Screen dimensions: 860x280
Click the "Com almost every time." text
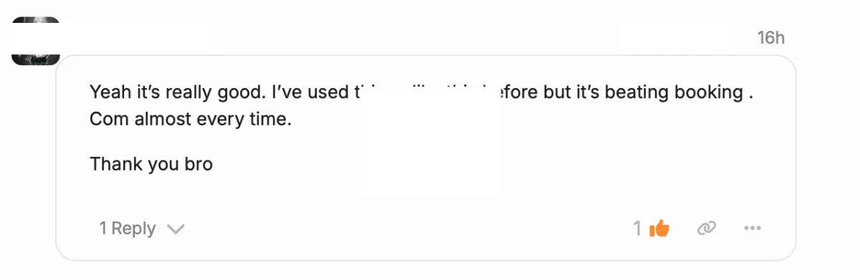pyautogui.click(x=191, y=120)
